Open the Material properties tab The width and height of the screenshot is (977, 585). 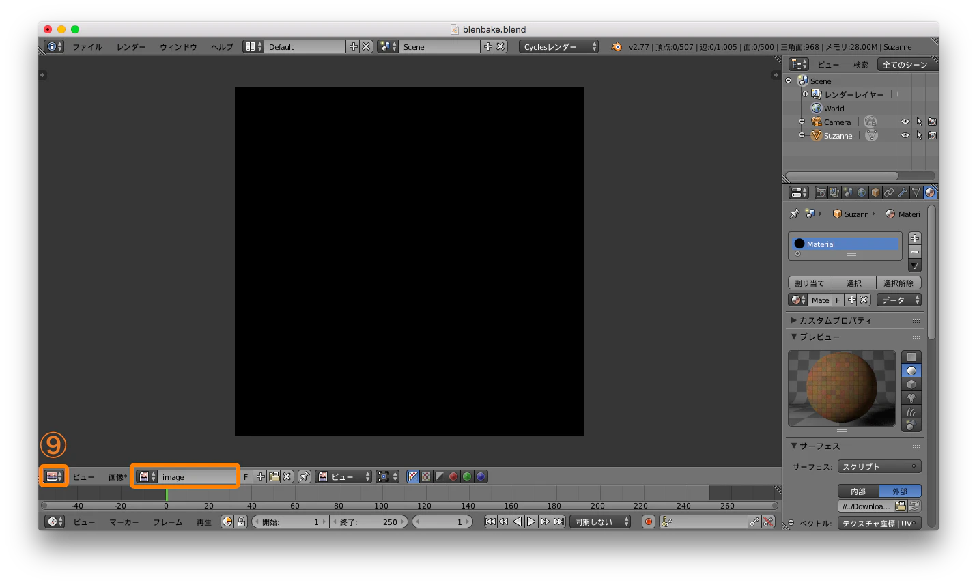tap(930, 193)
